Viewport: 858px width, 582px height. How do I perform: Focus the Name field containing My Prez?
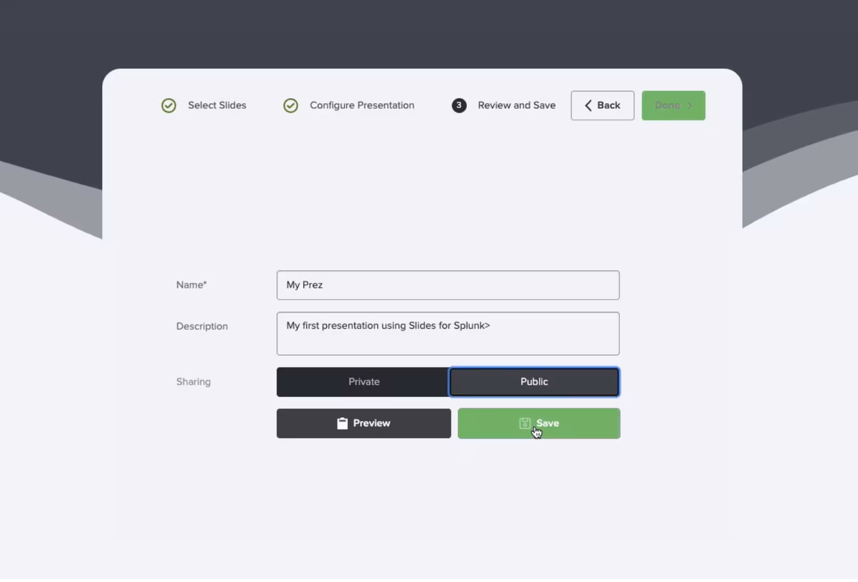point(447,285)
